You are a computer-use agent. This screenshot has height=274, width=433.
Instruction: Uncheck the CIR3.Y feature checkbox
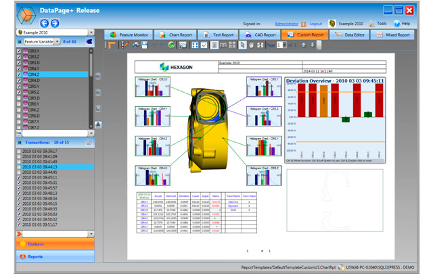tap(19, 51)
